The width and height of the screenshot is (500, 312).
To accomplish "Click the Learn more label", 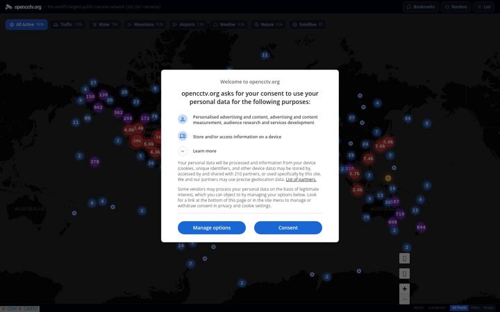I will [204, 151].
